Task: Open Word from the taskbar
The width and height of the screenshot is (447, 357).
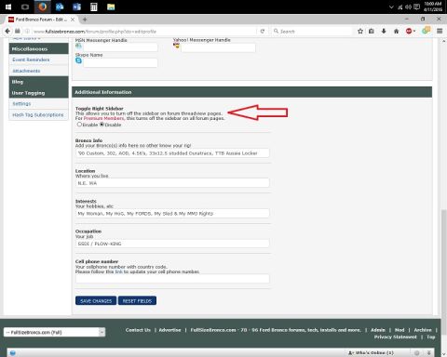Action: [76, 7]
